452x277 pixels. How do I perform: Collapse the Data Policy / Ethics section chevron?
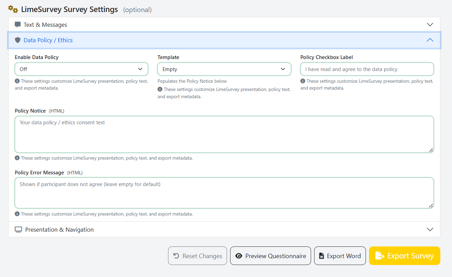430,40
